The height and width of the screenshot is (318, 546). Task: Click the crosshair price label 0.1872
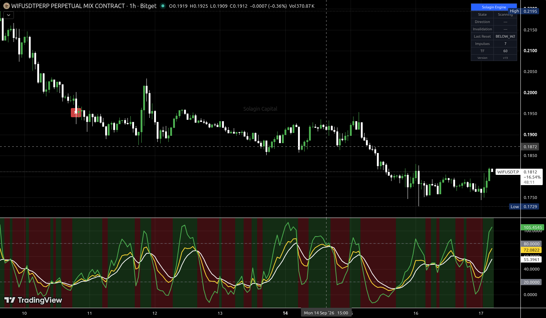[x=530, y=147]
